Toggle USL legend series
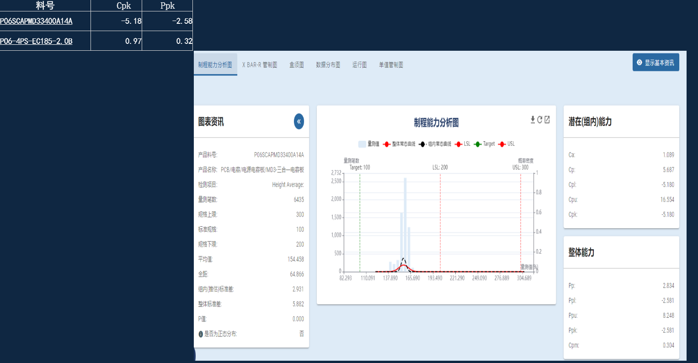698x363 pixels. click(x=506, y=144)
